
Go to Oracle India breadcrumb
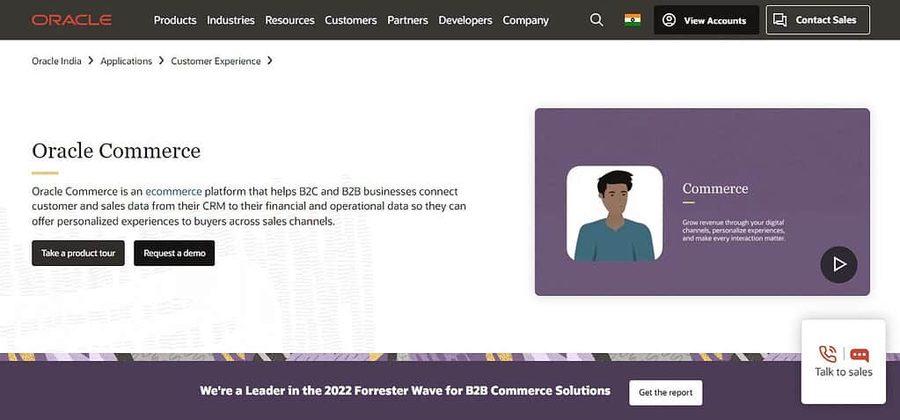point(57,61)
